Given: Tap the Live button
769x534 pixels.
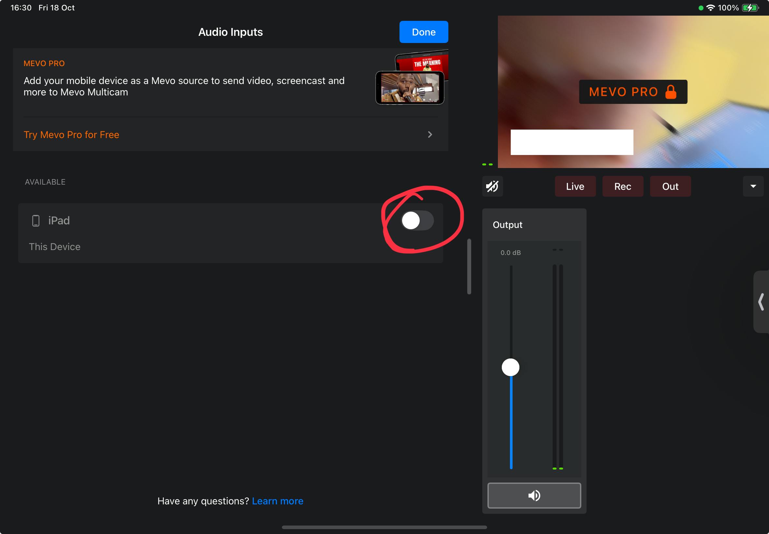Looking at the screenshot, I should coord(575,186).
